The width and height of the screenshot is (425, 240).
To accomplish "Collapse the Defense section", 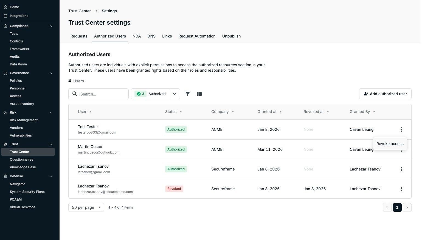I will pyautogui.click(x=50, y=176).
